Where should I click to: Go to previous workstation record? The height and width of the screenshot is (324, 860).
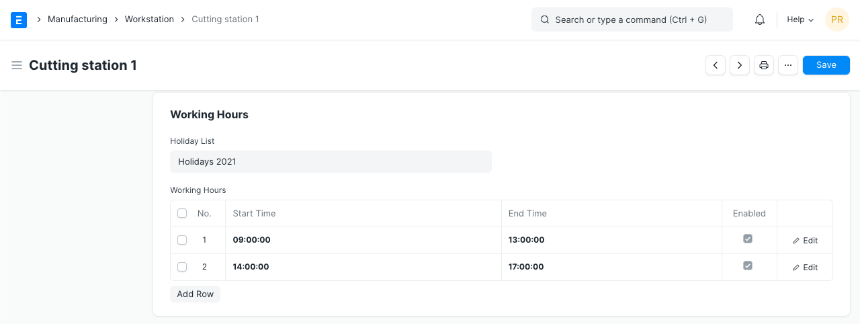click(716, 65)
